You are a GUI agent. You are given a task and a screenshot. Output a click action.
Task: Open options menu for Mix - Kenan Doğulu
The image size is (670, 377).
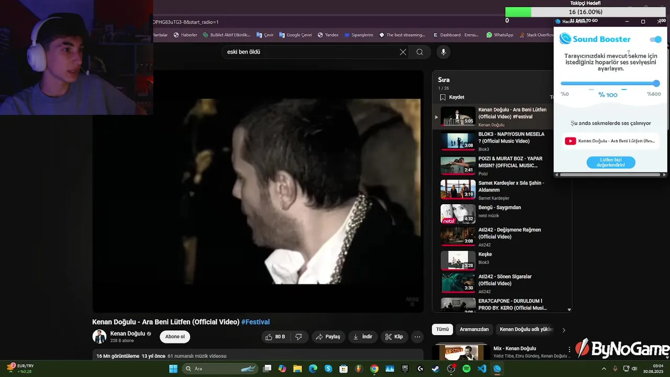tap(569, 350)
